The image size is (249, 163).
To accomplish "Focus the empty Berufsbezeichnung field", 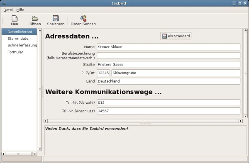I will (168, 56).
